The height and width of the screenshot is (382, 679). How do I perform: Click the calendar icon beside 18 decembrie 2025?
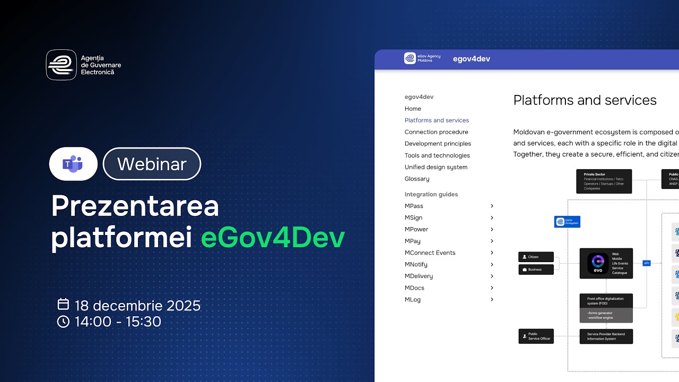pos(63,305)
